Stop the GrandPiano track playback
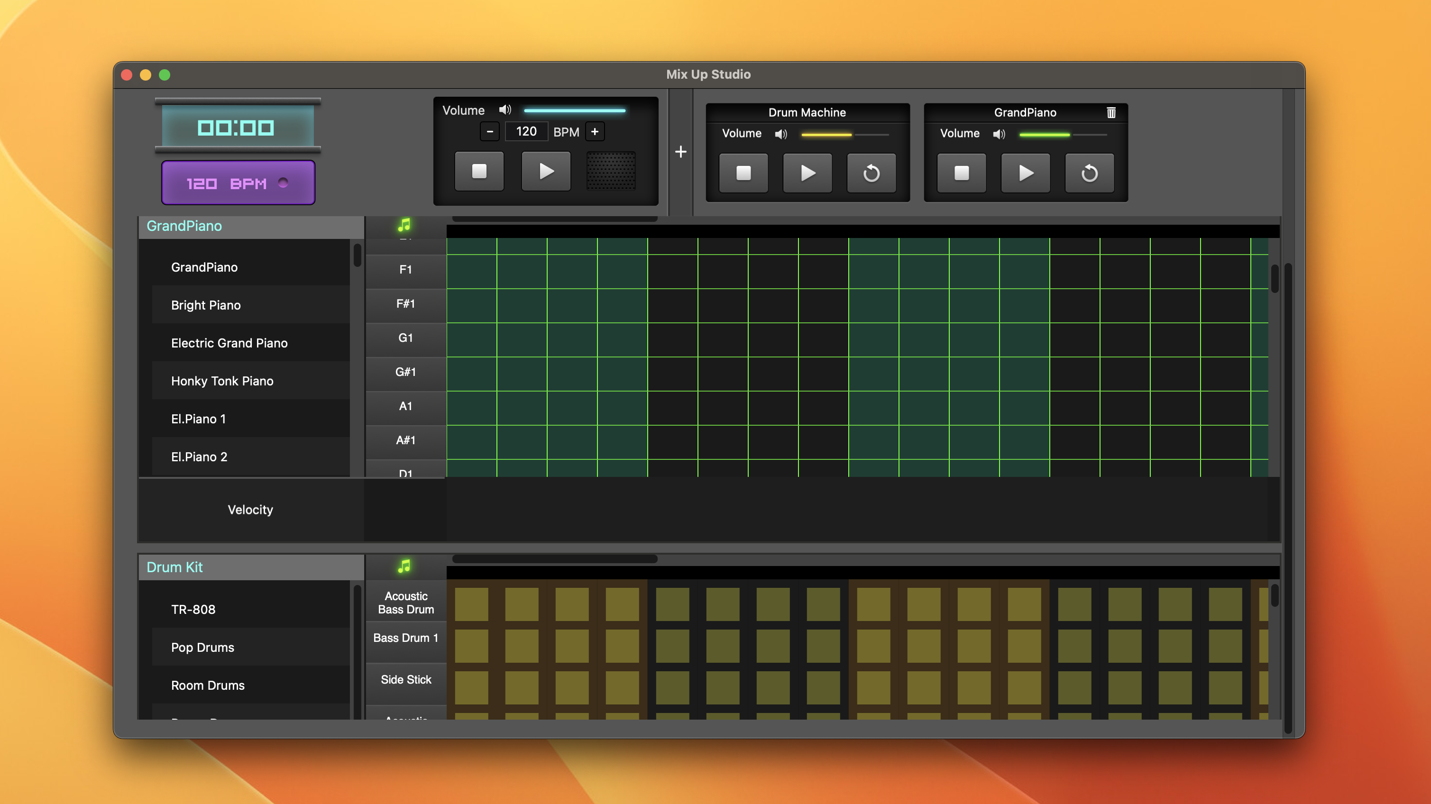This screenshot has width=1431, height=804. tap(961, 173)
